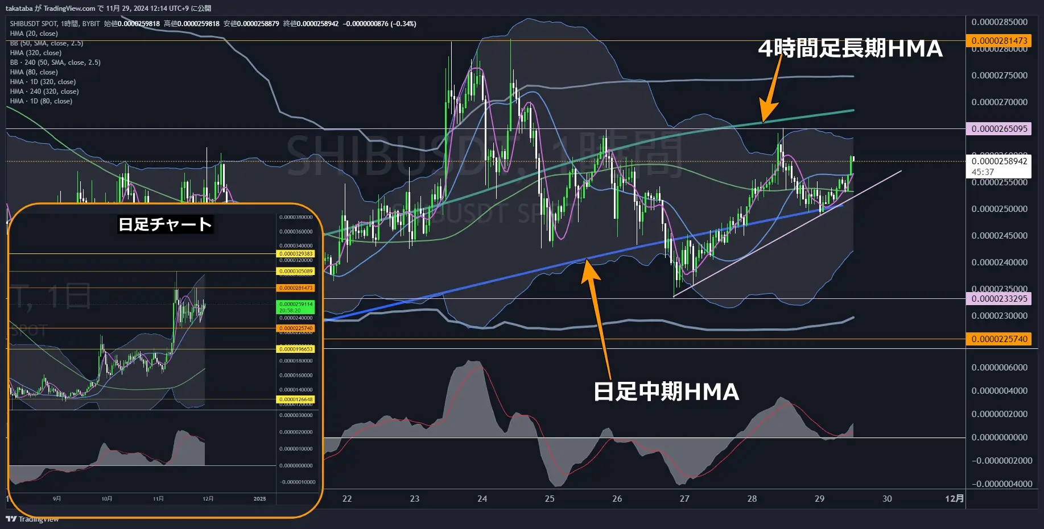The height and width of the screenshot is (529, 1044).
Task: Click date 28 on the time axis
Action: [x=752, y=499]
